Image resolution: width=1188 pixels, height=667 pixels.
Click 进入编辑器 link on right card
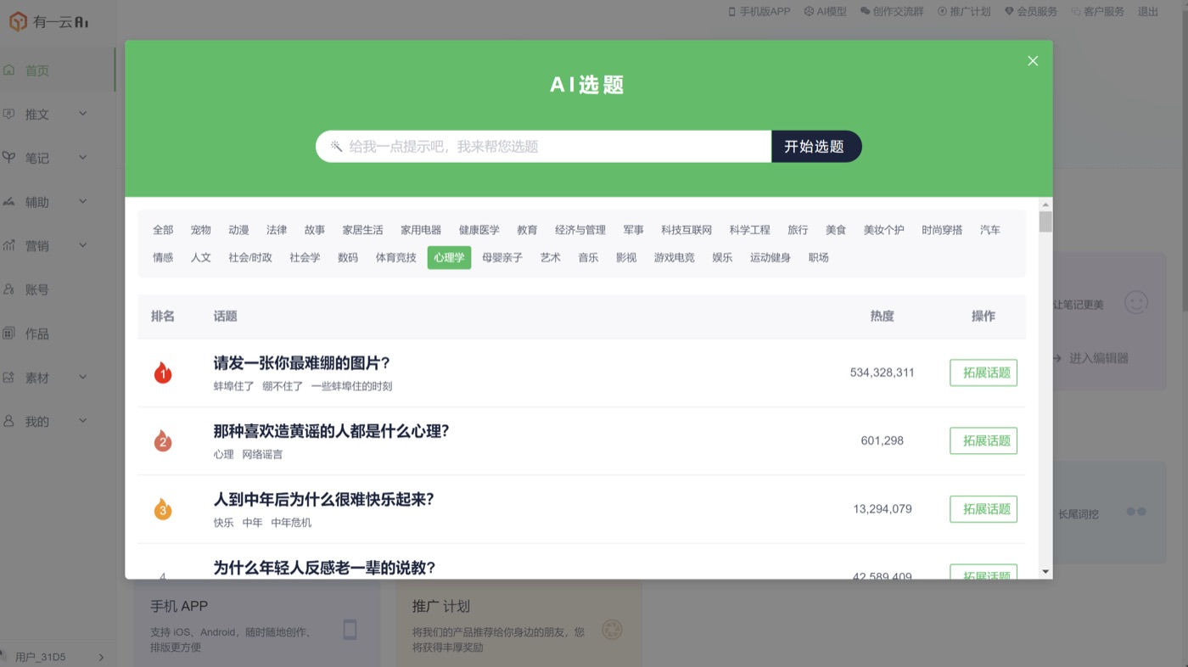pyautogui.click(x=1091, y=358)
